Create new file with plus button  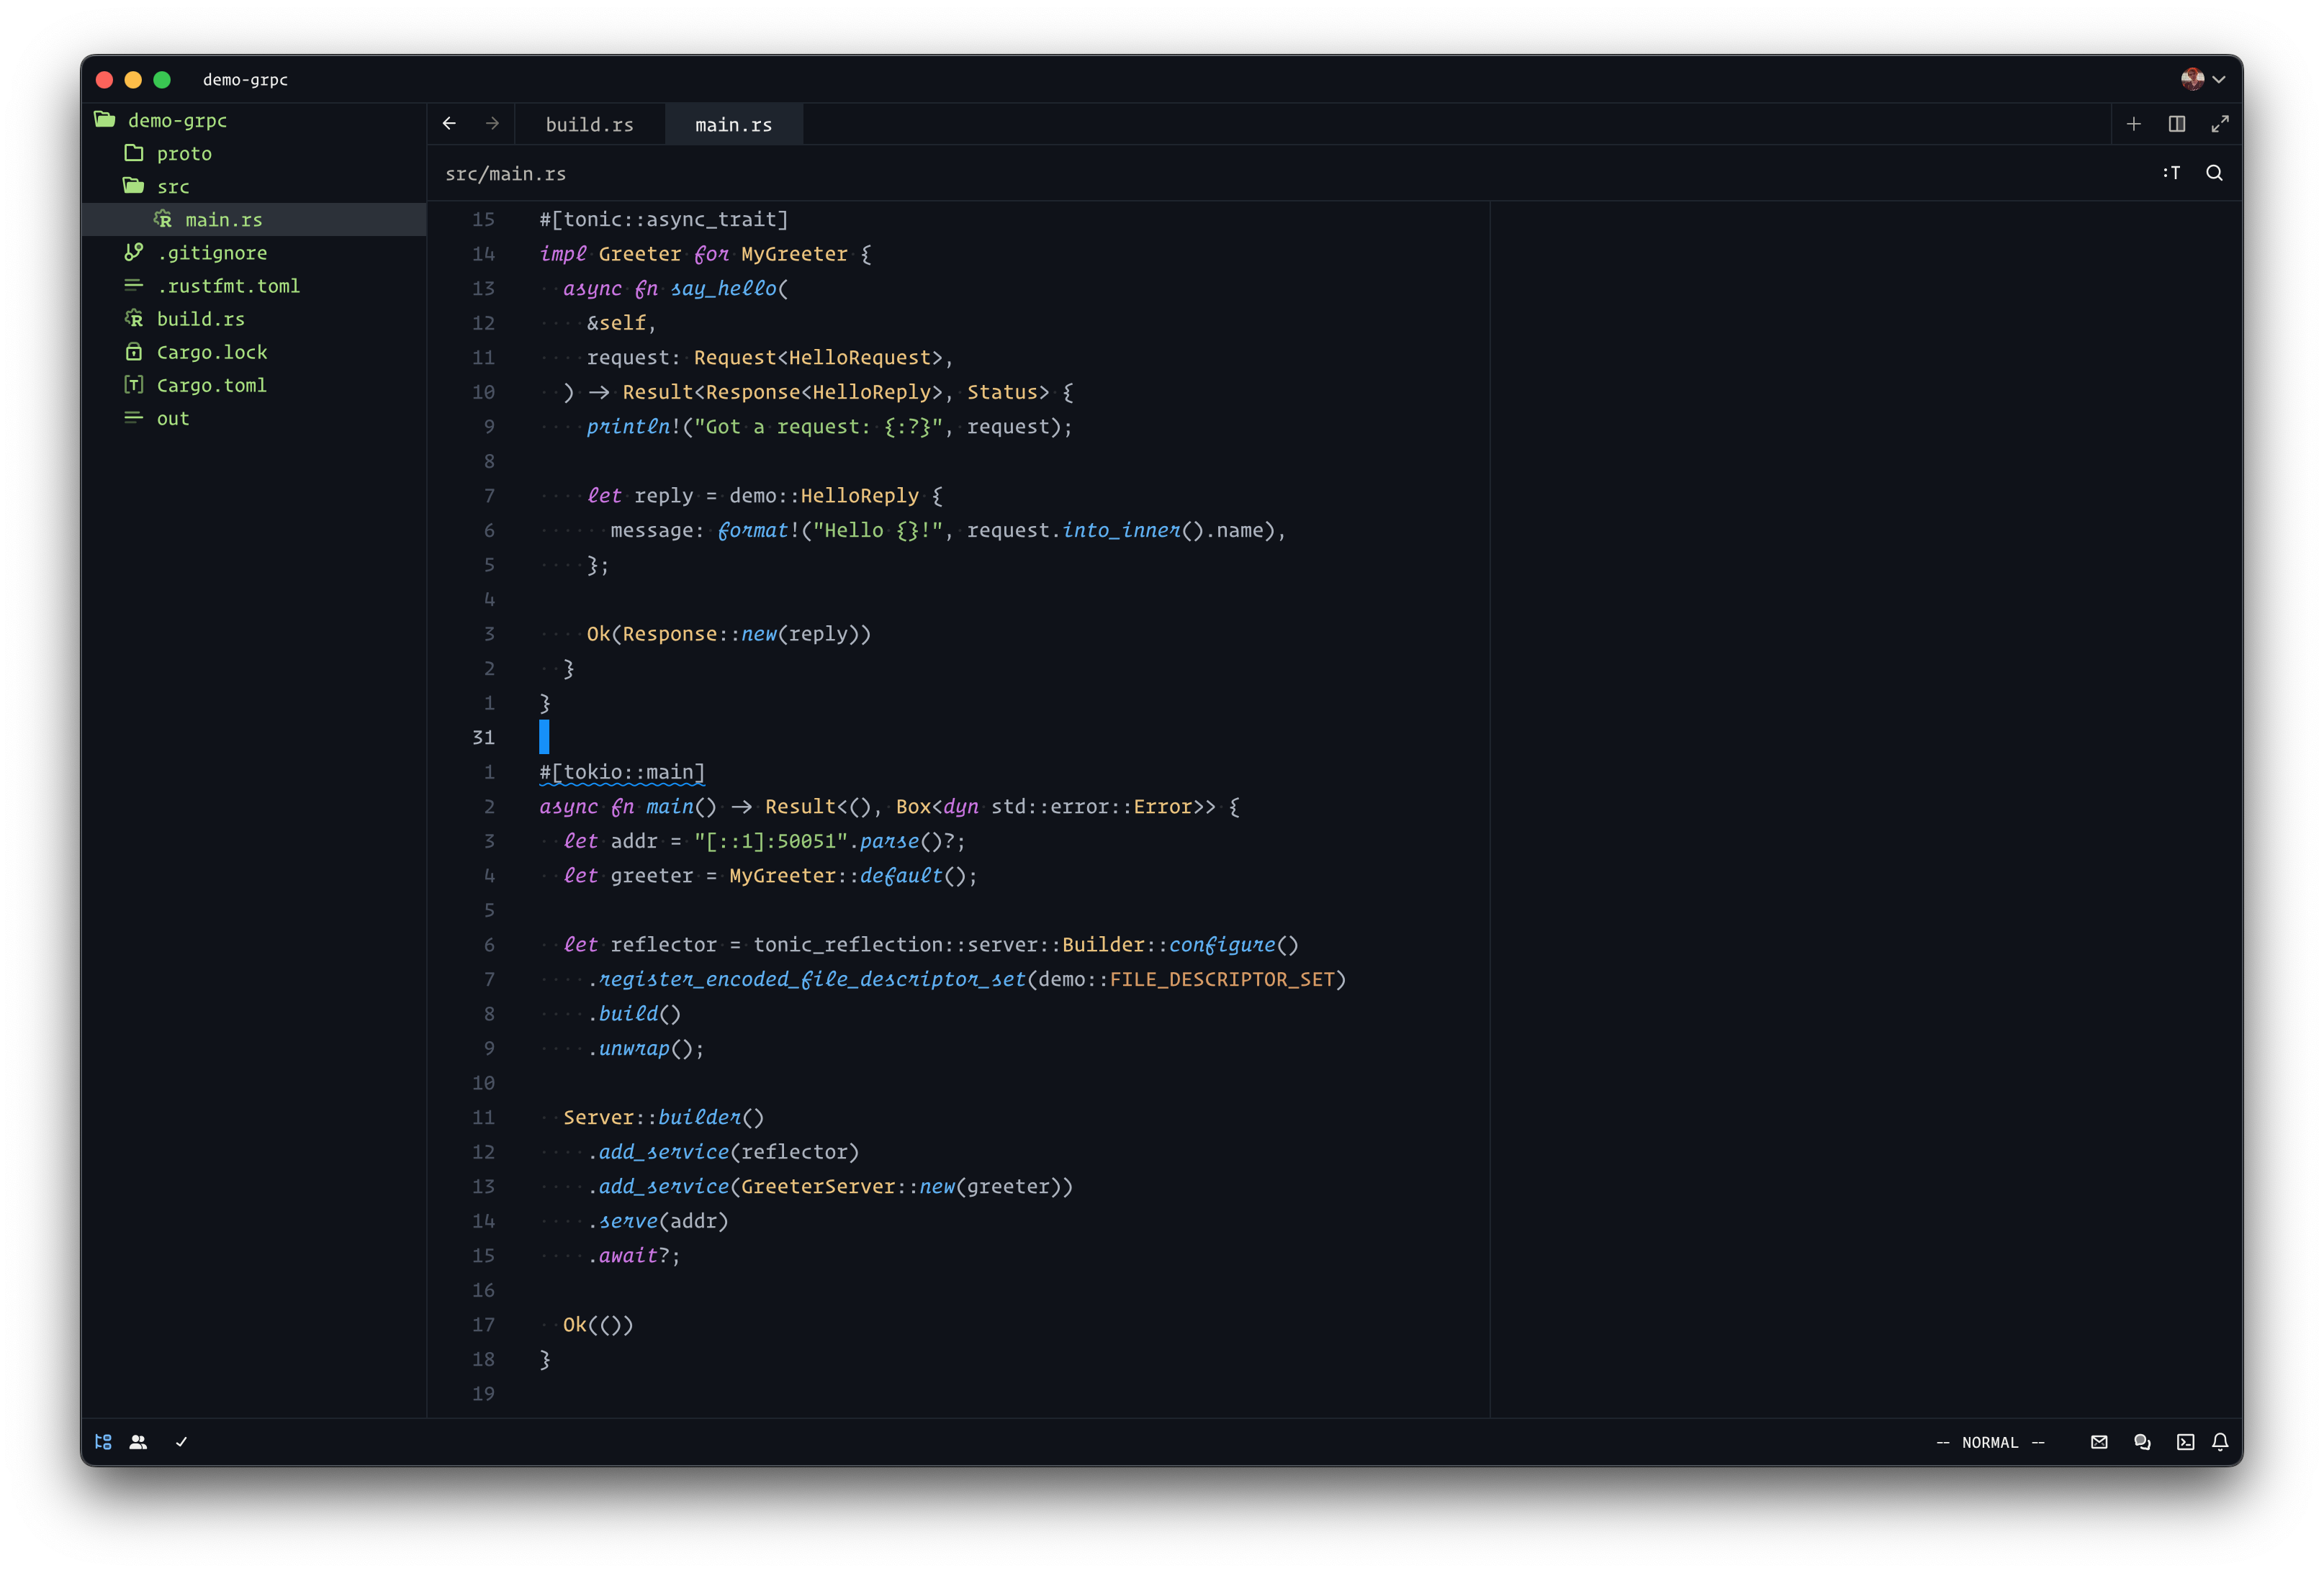pos(2133,124)
